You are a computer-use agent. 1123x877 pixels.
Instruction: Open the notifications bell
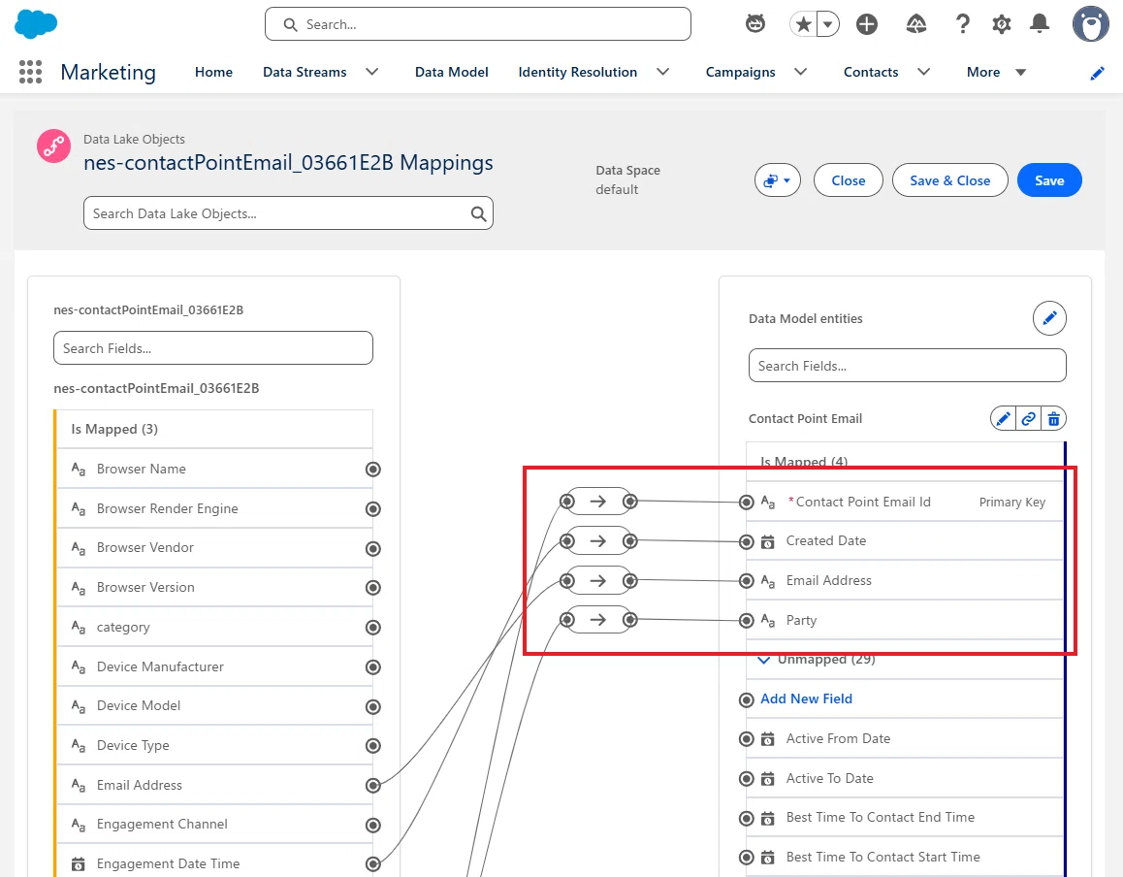point(1040,24)
